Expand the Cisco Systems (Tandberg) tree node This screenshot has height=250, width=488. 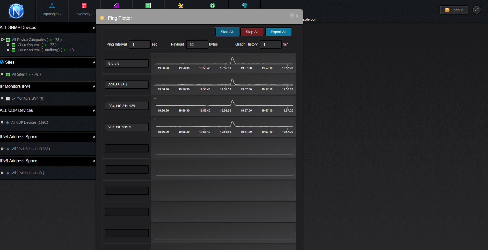[x=8, y=50]
